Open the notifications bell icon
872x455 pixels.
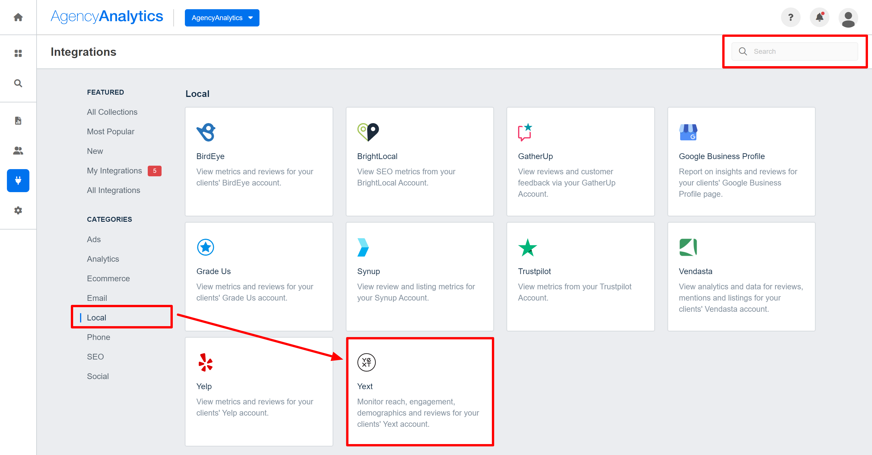(819, 17)
